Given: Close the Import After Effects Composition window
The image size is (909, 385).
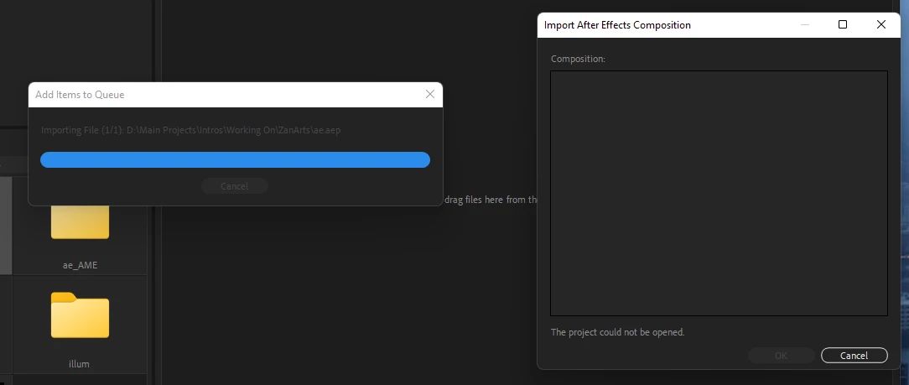Looking at the screenshot, I should tap(881, 24).
